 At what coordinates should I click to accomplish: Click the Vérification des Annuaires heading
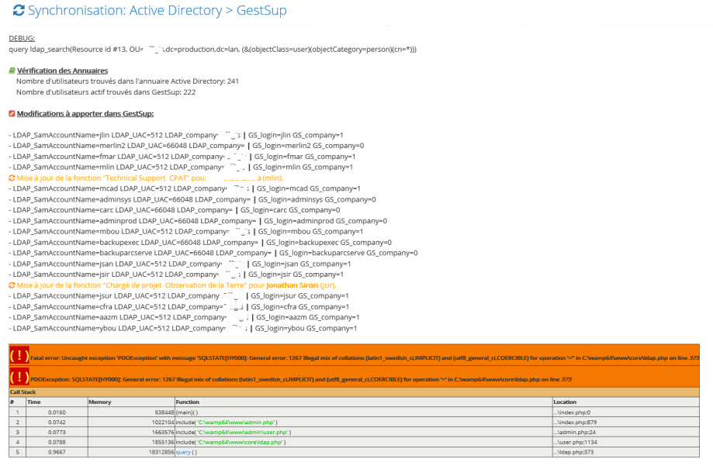[x=62, y=71]
